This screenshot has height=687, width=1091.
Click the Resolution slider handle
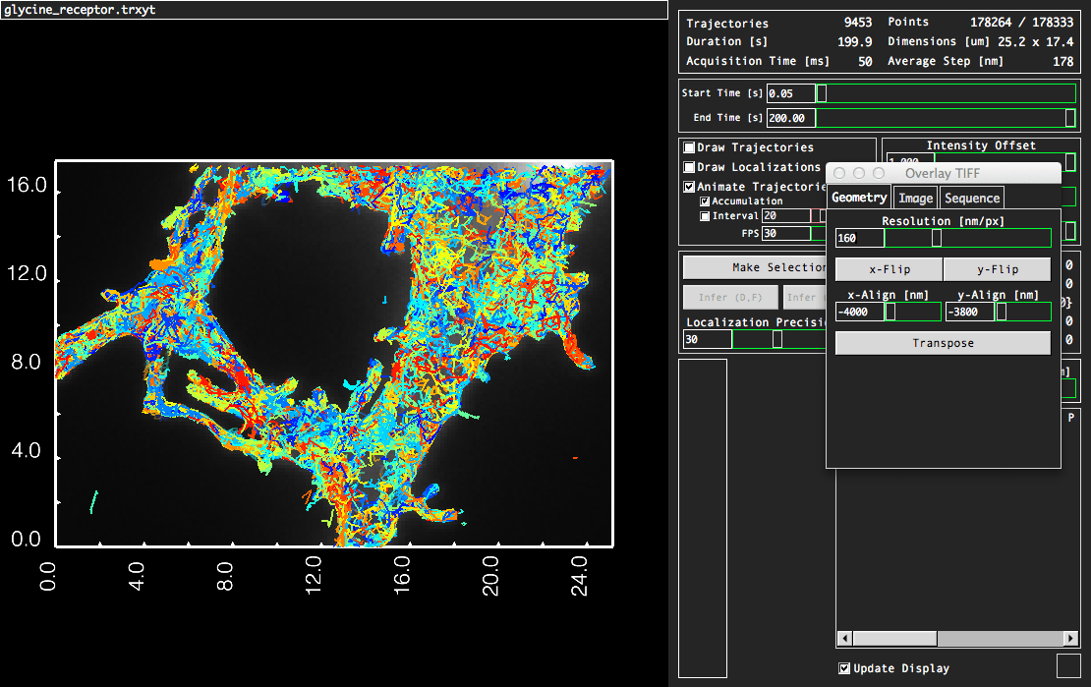(x=937, y=238)
